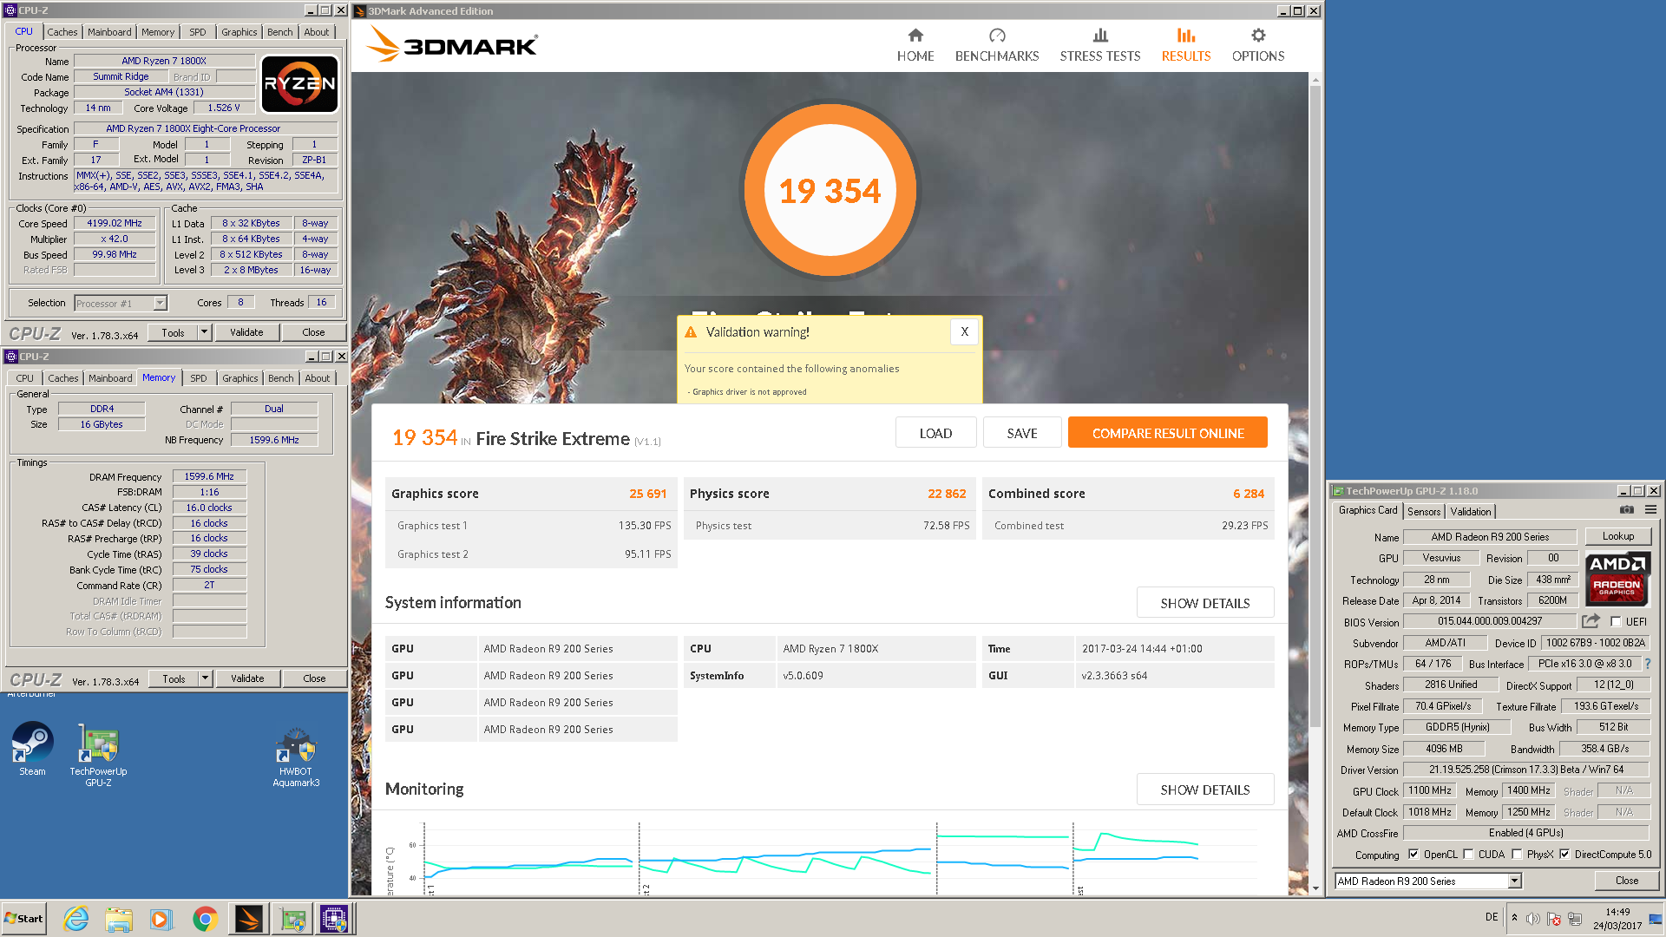Show hidden tray icons
Viewport: 1666px width, 937px height.
coord(1514,918)
